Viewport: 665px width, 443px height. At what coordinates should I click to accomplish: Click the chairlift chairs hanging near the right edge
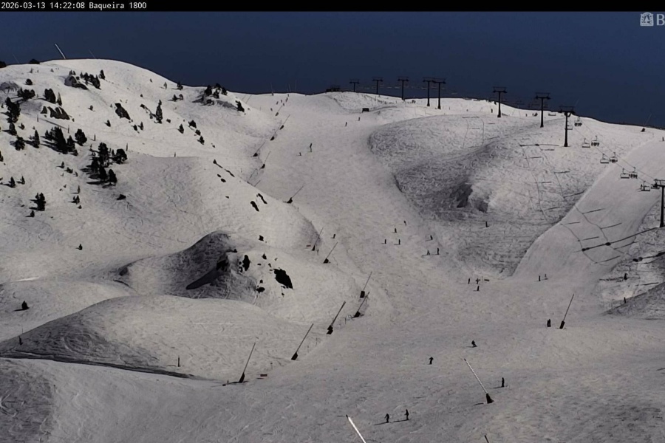pos(628,174)
